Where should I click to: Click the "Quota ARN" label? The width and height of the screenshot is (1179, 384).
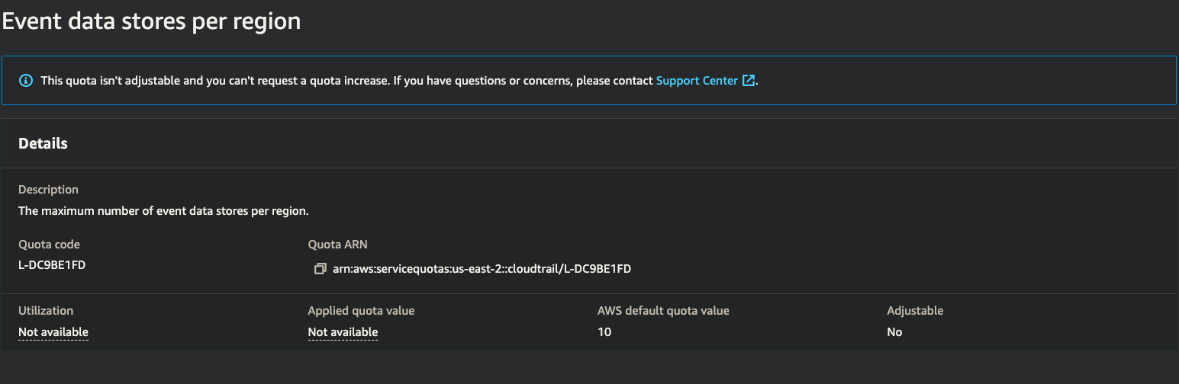338,245
